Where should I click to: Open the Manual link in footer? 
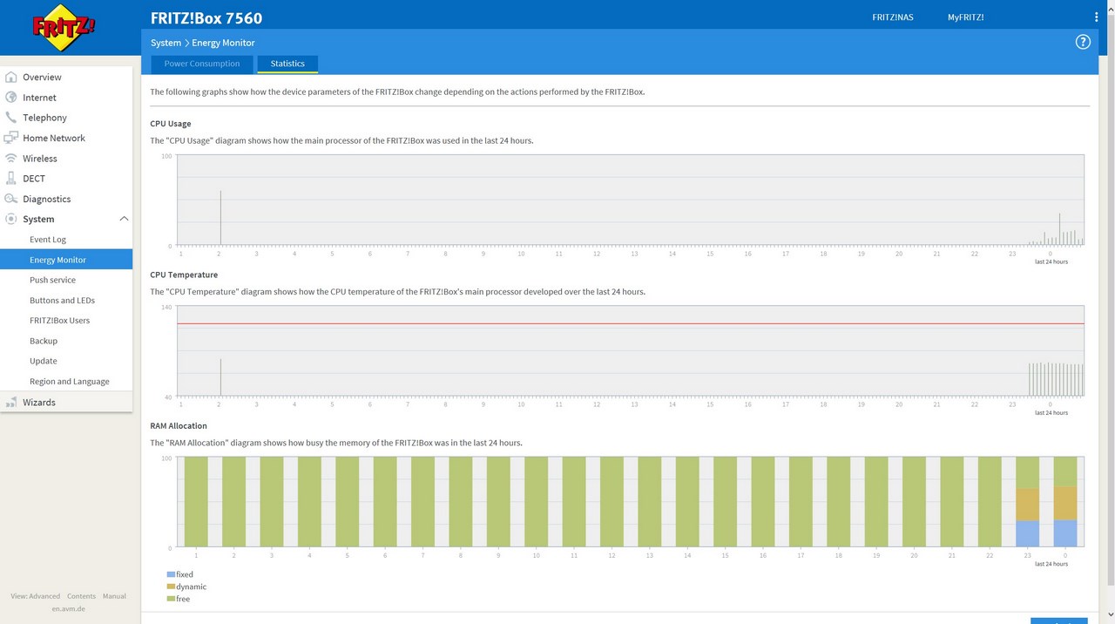114,596
